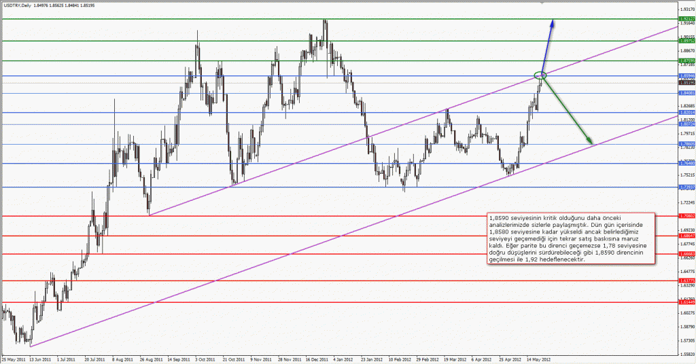The height and width of the screenshot is (364, 696).
Task: Click the 1.82014 blue price label
Action: [x=686, y=113]
